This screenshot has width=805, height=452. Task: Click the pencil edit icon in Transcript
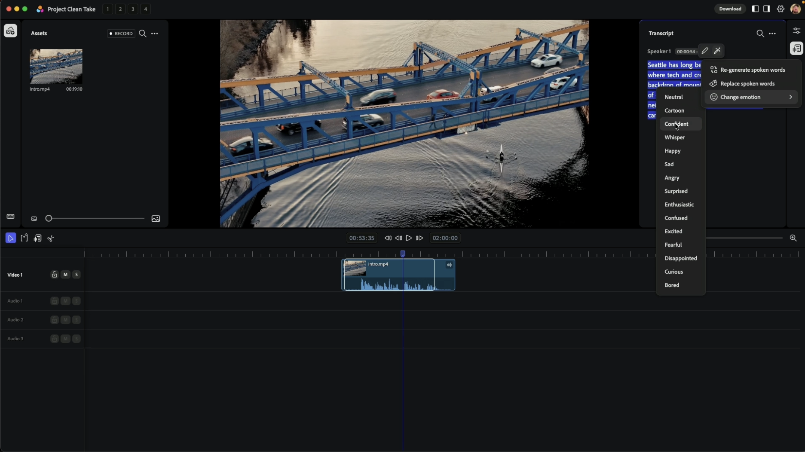[x=705, y=51]
